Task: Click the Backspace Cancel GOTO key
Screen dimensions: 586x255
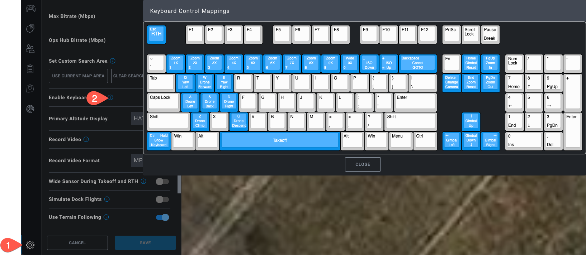Action: tap(417, 63)
